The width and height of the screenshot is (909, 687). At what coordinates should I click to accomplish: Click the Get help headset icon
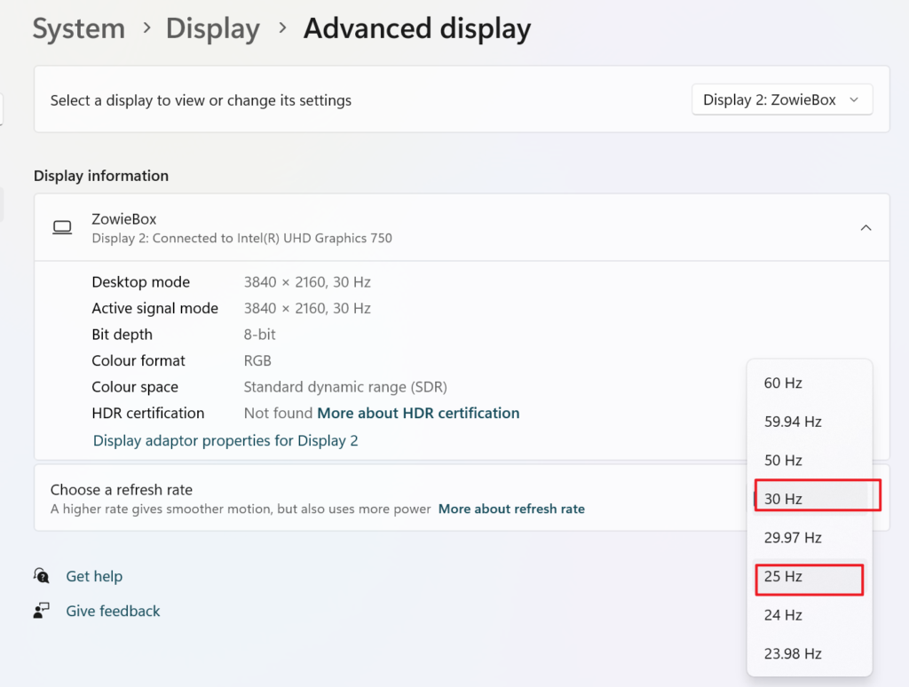(x=42, y=576)
